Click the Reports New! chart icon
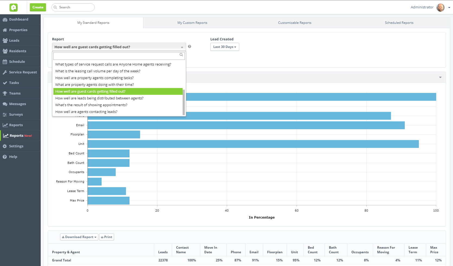This screenshot has height=266, width=453. pyautogui.click(x=6, y=136)
